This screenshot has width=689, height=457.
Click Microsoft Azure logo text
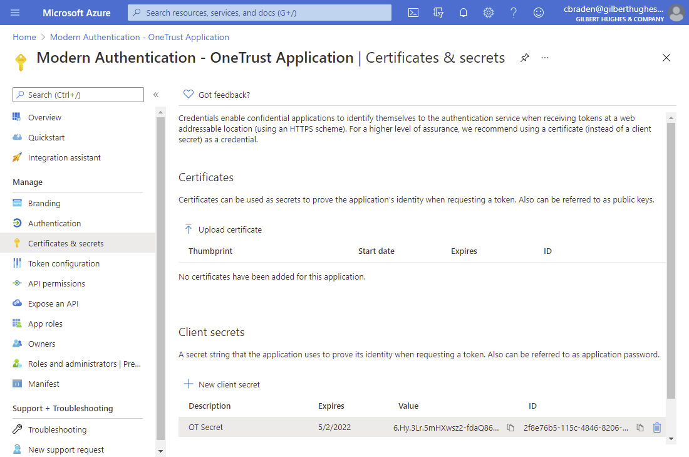point(76,13)
